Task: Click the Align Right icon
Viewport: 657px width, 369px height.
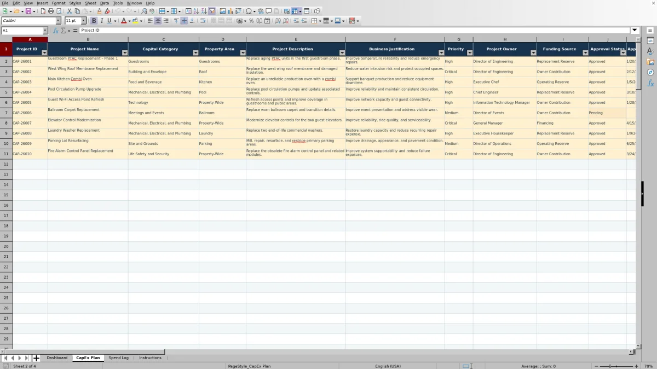Action: point(166,21)
